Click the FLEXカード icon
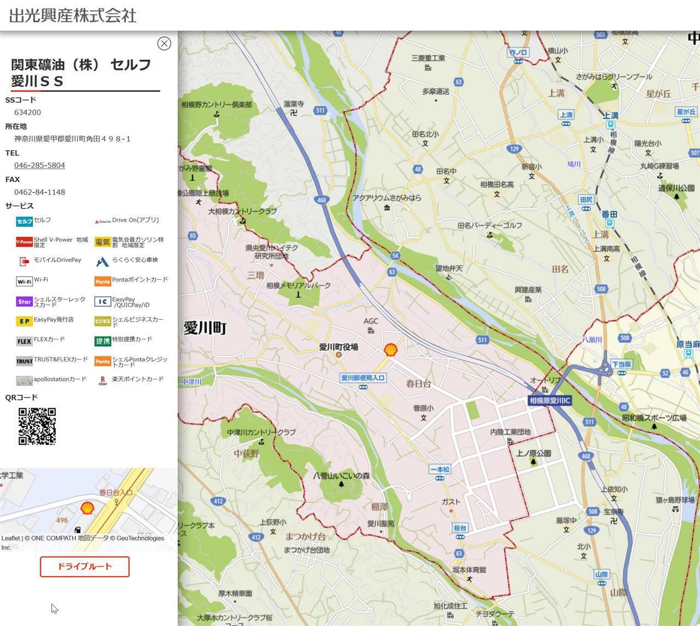The image size is (700, 626). click(x=24, y=341)
